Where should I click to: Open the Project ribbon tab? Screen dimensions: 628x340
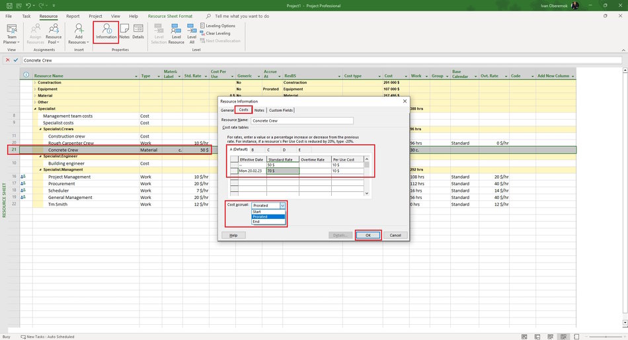click(95, 16)
